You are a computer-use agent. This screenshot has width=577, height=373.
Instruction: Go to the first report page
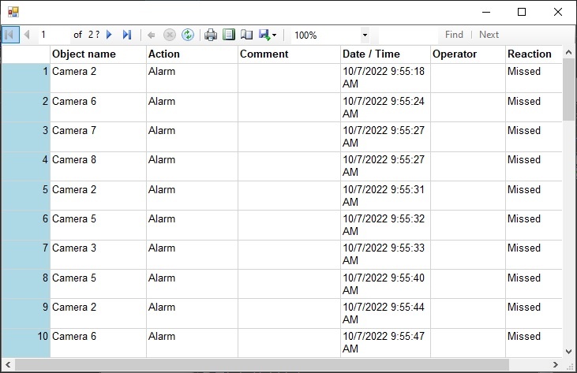coord(10,35)
